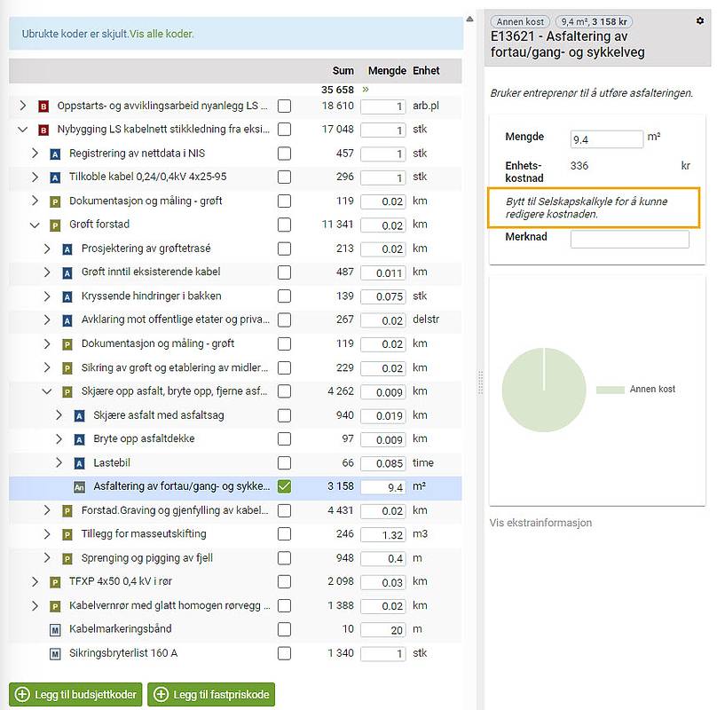This screenshot has height=710, width=717.
Task: Open settings gear in detail panel header
Action: click(699, 21)
